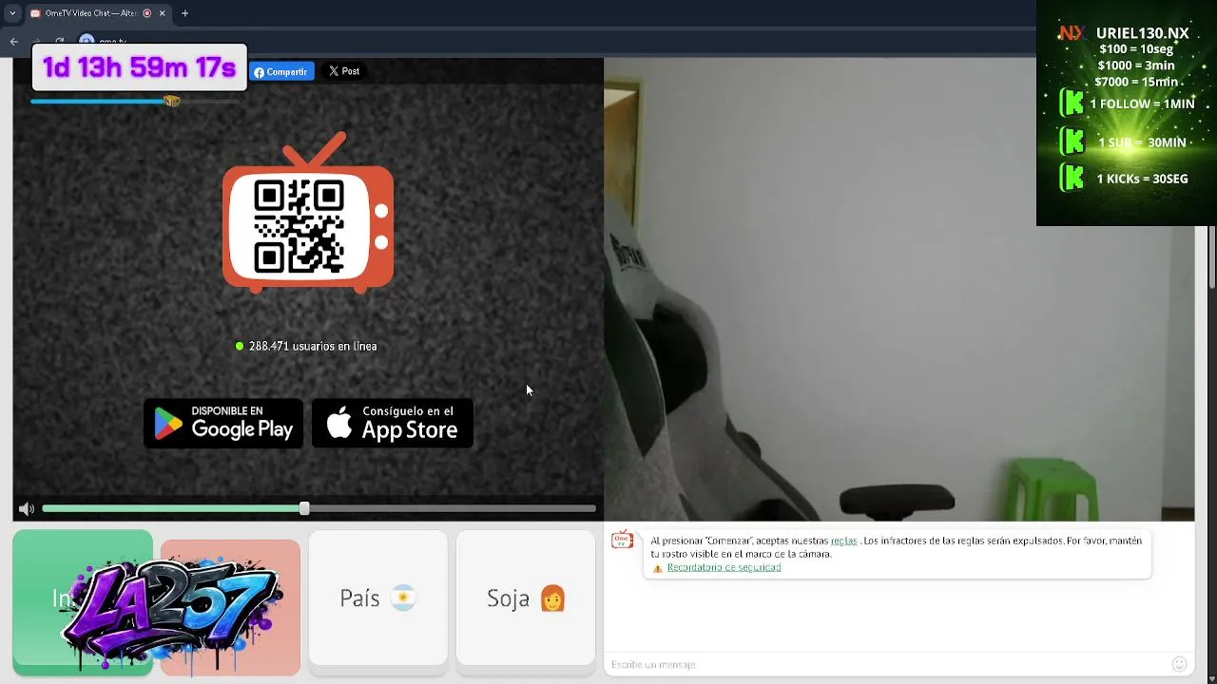The height and width of the screenshot is (684, 1217).
Task: Open the reglas link
Action: 843,541
